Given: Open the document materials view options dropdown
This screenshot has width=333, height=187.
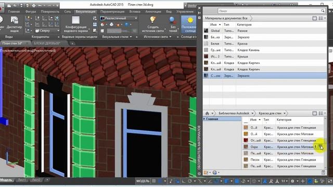Looking at the screenshot, I should [x=322, y=18].
